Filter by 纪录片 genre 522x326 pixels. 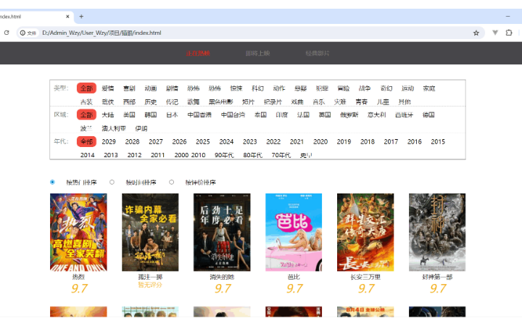[x=273, y=102]
